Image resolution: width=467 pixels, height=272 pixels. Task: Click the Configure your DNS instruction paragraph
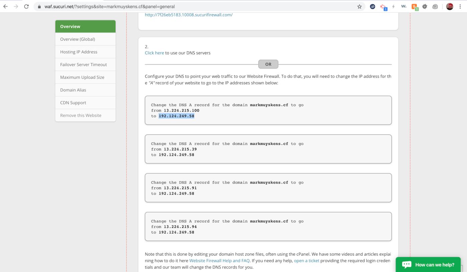[x=268, y=79]
